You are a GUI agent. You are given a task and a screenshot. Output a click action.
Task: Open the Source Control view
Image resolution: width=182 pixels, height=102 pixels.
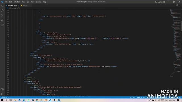tap(2, 15)
